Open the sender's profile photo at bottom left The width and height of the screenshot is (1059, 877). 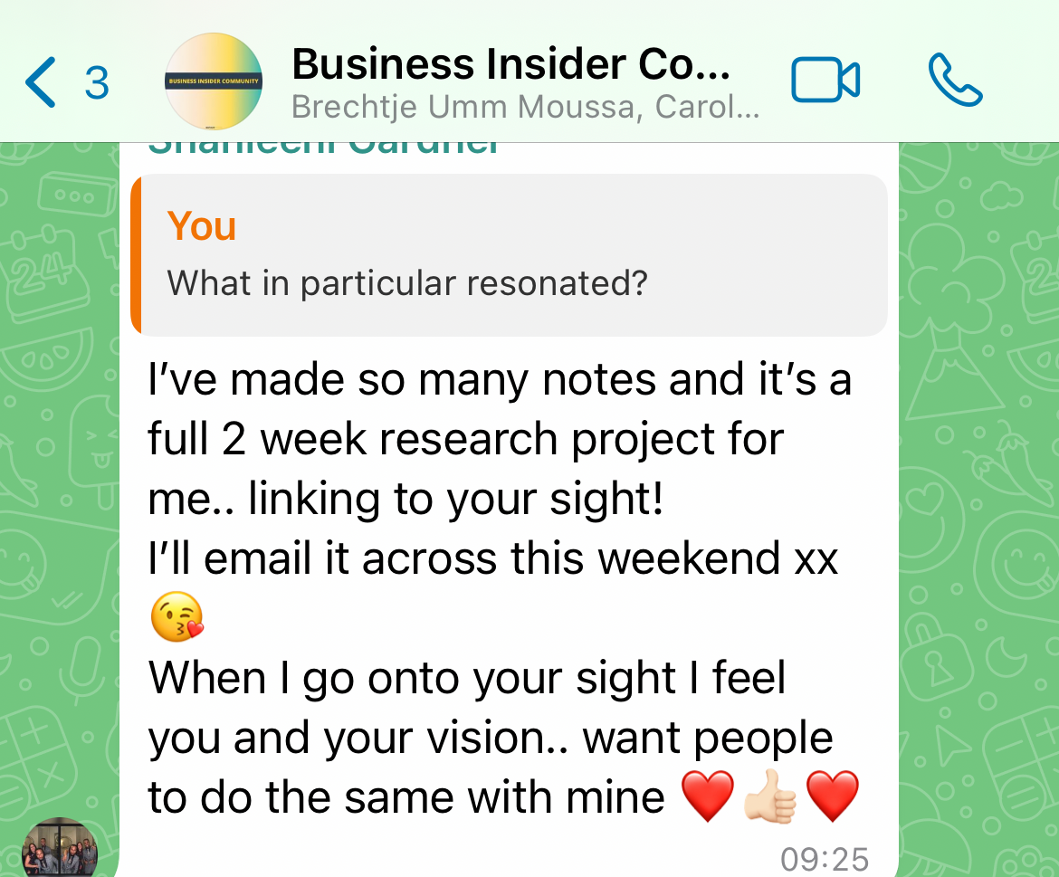pyautogui.click(x=60, y=849)
